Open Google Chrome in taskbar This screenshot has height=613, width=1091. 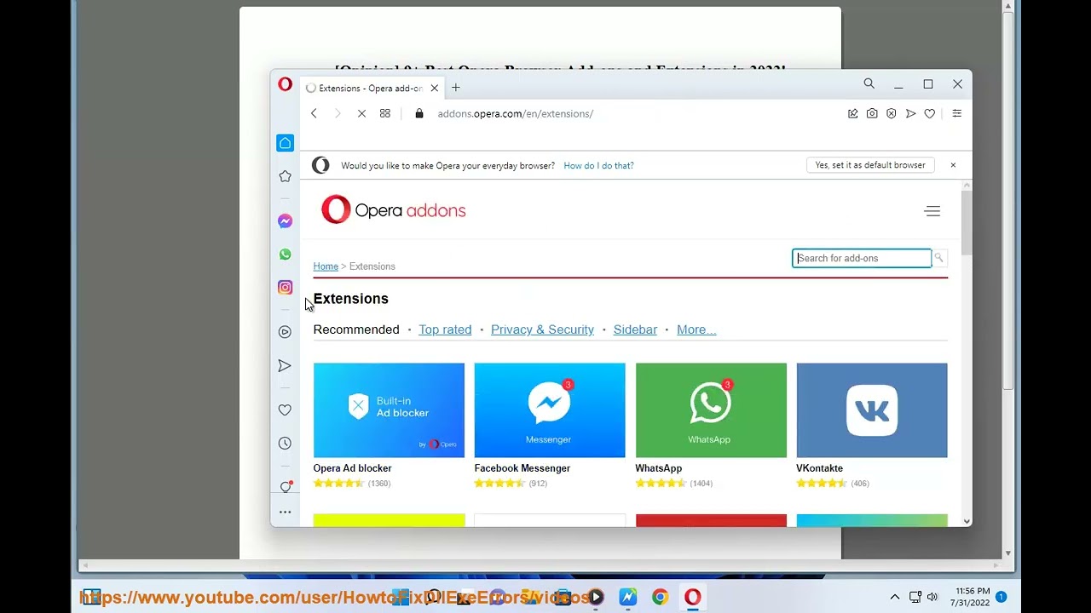[x=660, y=598]
